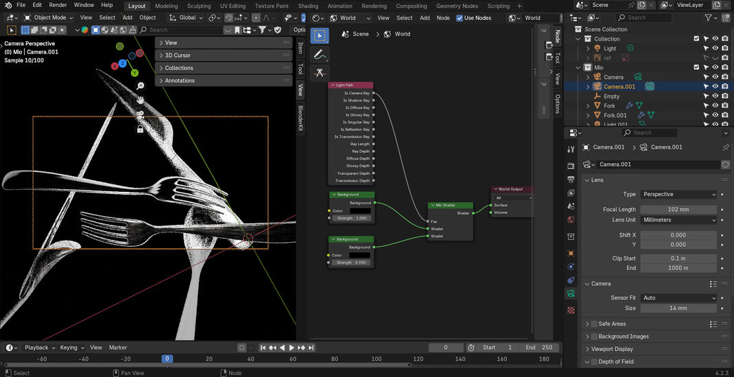The width and height of the screenshot is (734, 377).
Task: Click the Strength 0.900 slider field
Action: [x=351, y=263]
